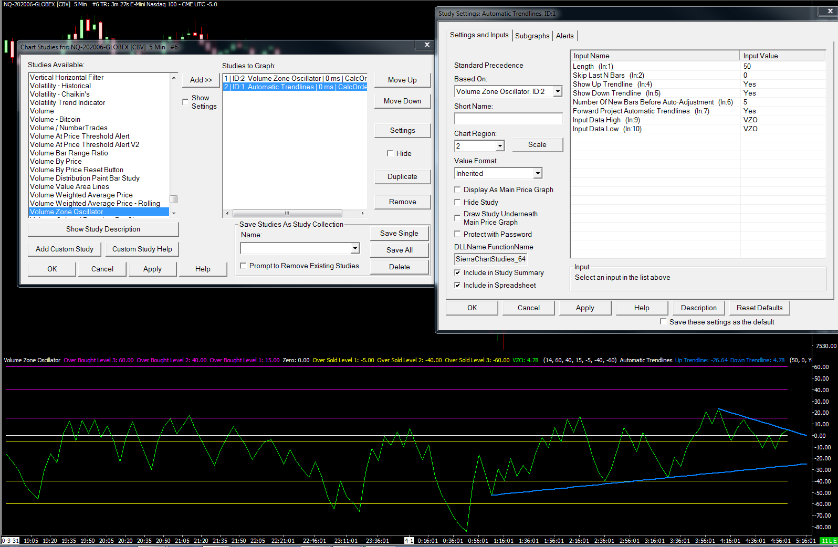Click Cancel in Study Settings window
838x547 pixels.
click(x=529, y=308)
